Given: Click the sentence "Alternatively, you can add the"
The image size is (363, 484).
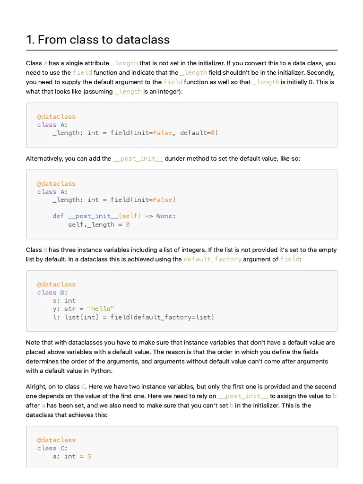Looking at the screenshot, I should tap(69, 159).
